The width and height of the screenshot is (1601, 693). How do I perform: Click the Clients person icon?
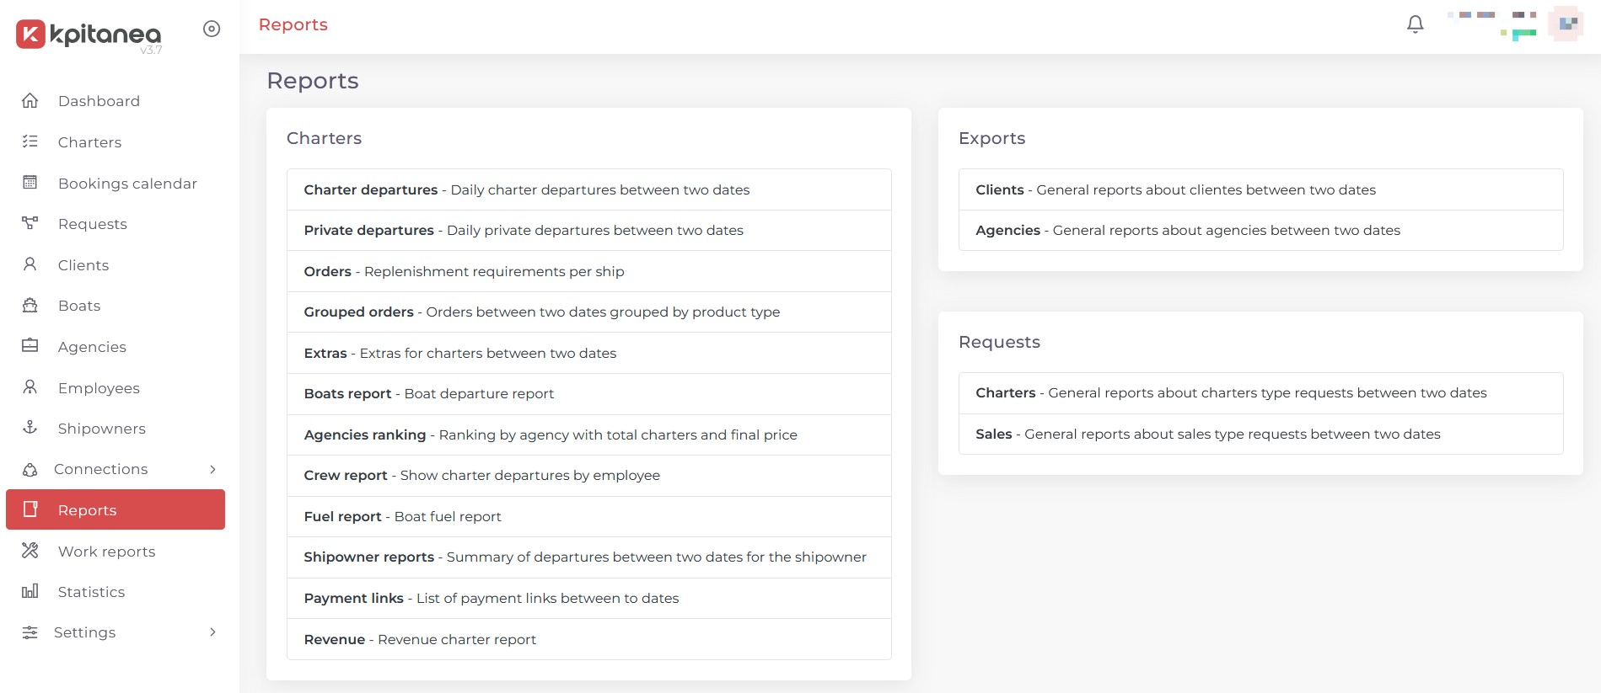[x=30, y=264]
